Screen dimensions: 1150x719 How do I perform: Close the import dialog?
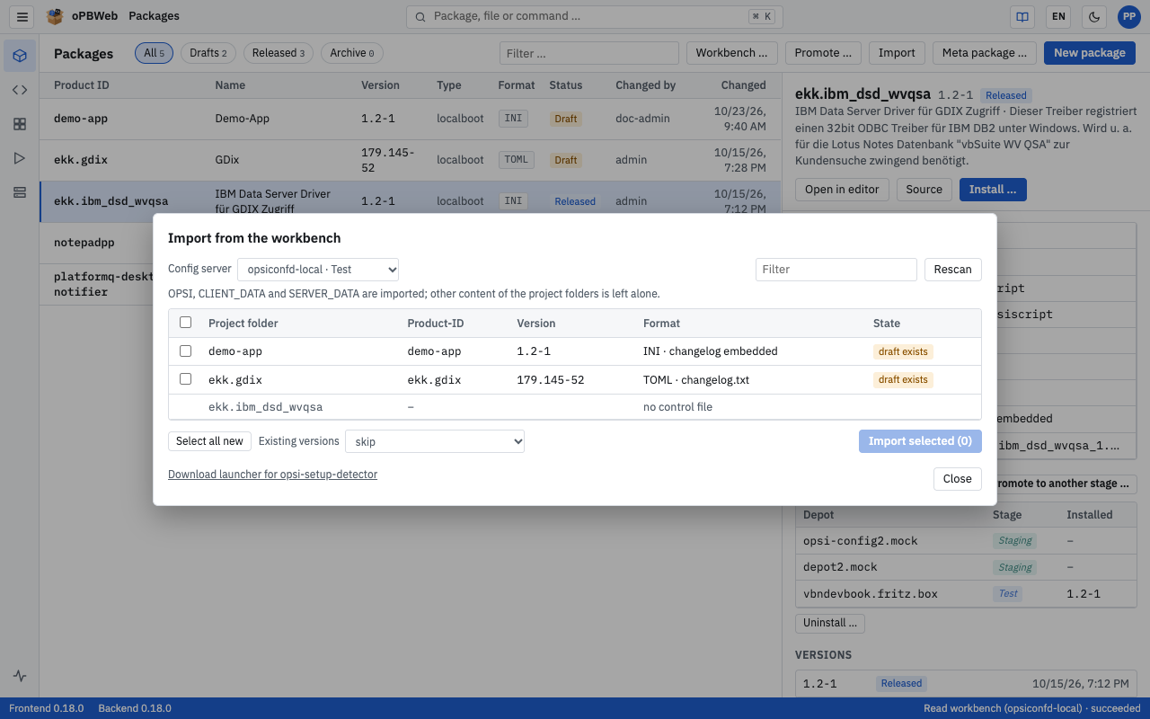point(958,479)
